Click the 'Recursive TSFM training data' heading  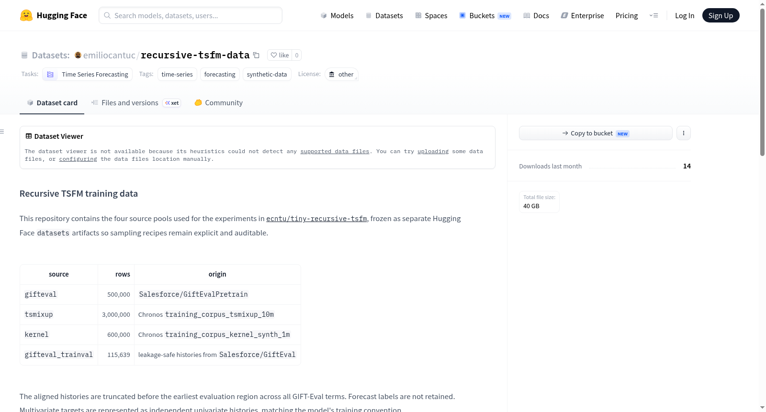[x=79, y=194]
